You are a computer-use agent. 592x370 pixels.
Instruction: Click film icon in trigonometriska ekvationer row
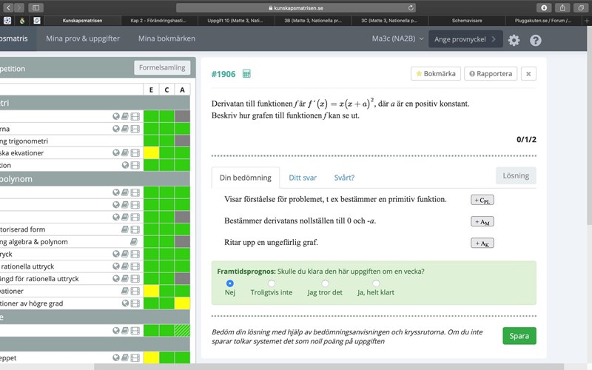135,153
